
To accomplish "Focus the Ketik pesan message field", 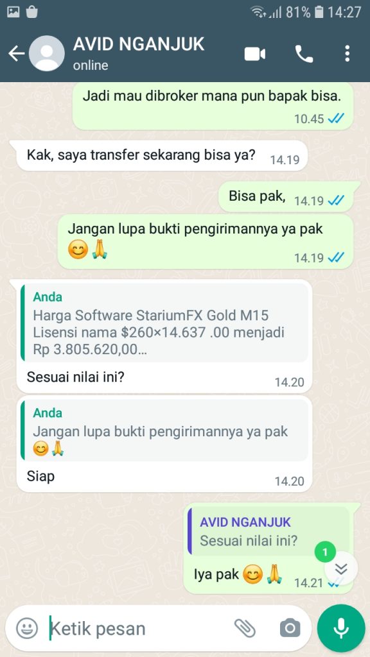I will [139, 629].
